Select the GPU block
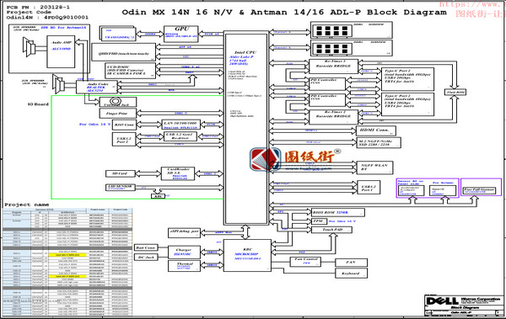 [x=181, y=34]
